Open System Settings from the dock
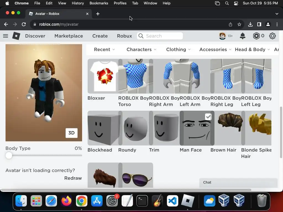Viewport: 283px width, 212px height. [112, 201]
